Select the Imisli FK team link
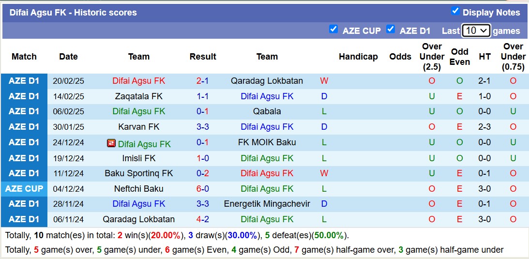The width and height of the screenshot is (529, 259). (139, 158)
